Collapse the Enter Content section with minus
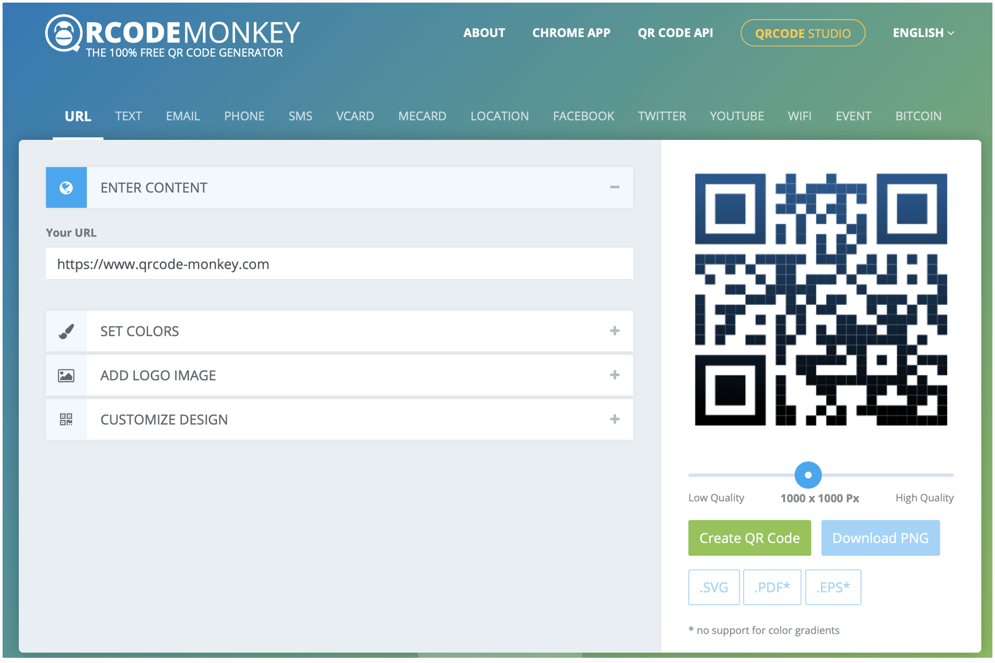Screen dimensions: 995x663 click(x=615, y=187)
